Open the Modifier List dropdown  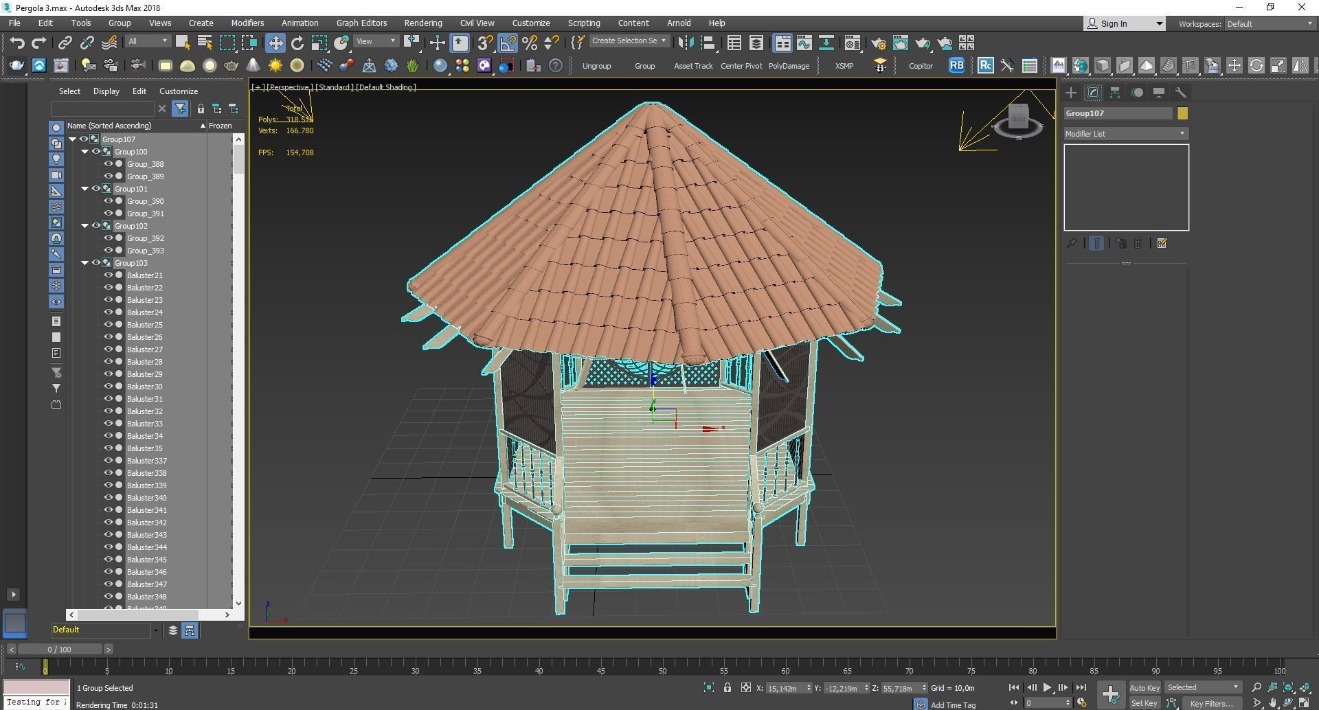(x=1125, y=134)
